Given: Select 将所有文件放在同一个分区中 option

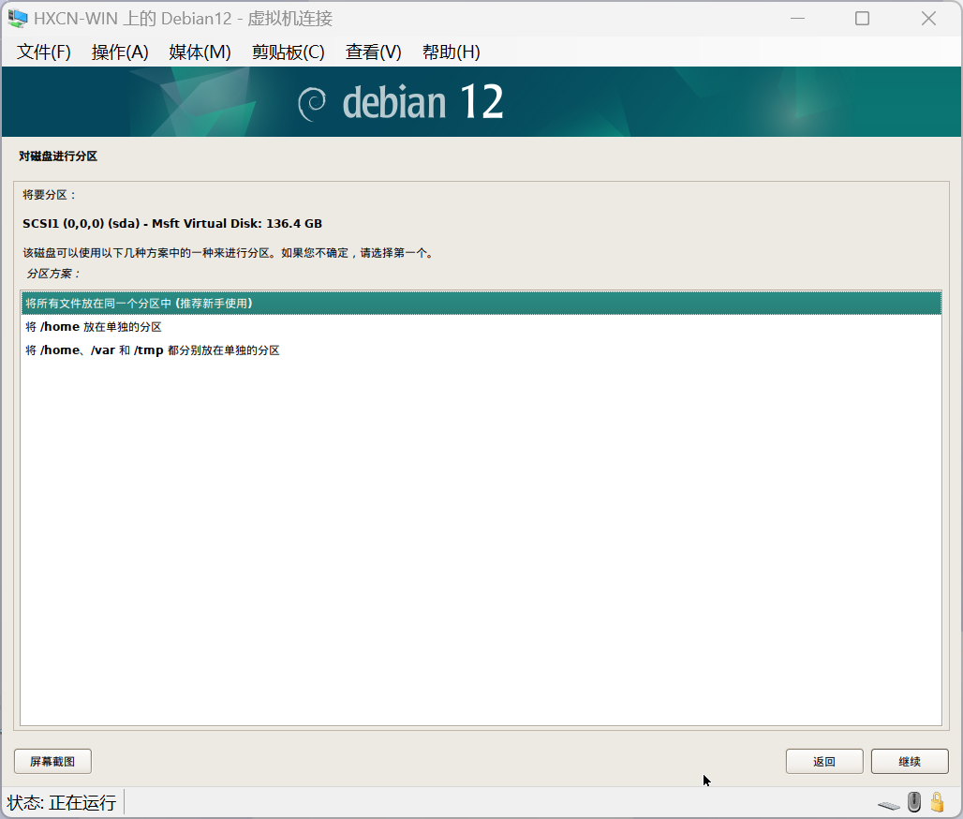Looking at the screenshot, I should [481, 304].
